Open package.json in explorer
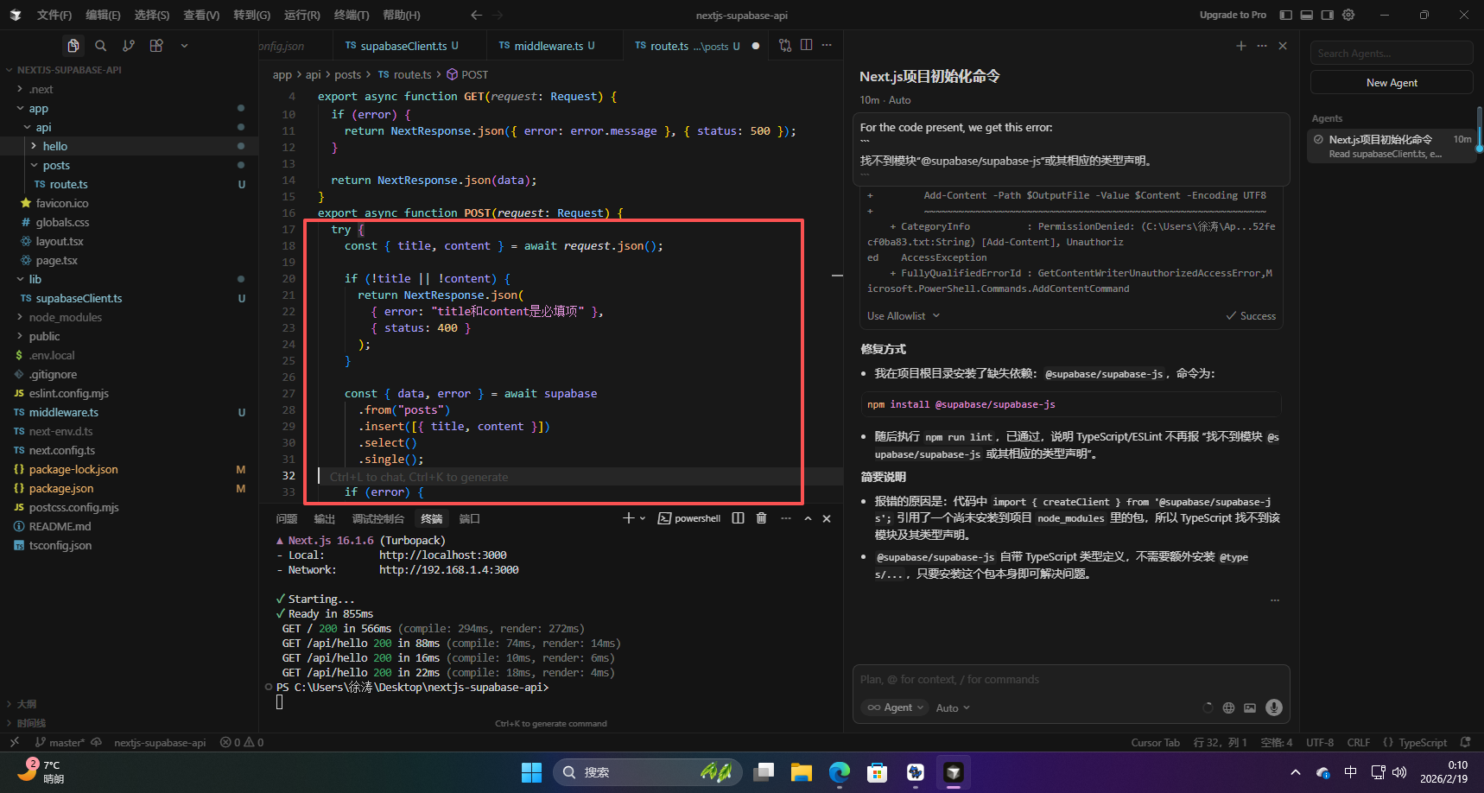Image resolution: width=1484 pixels, height=793 pixels. pos(61,489)
